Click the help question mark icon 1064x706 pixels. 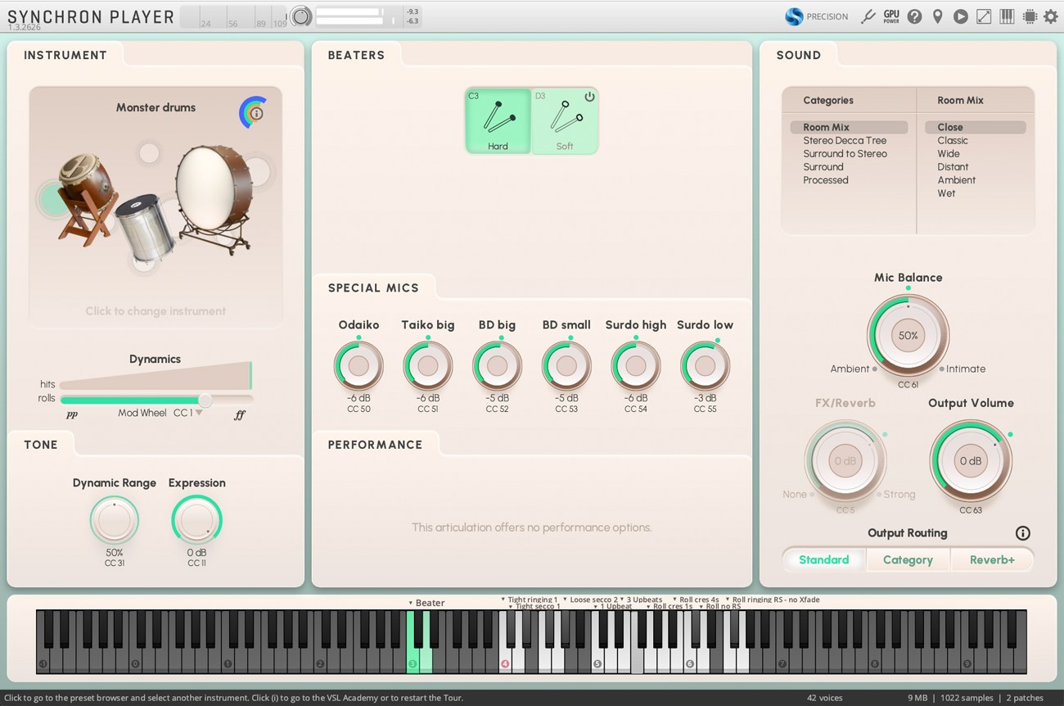tap(914, 16)
